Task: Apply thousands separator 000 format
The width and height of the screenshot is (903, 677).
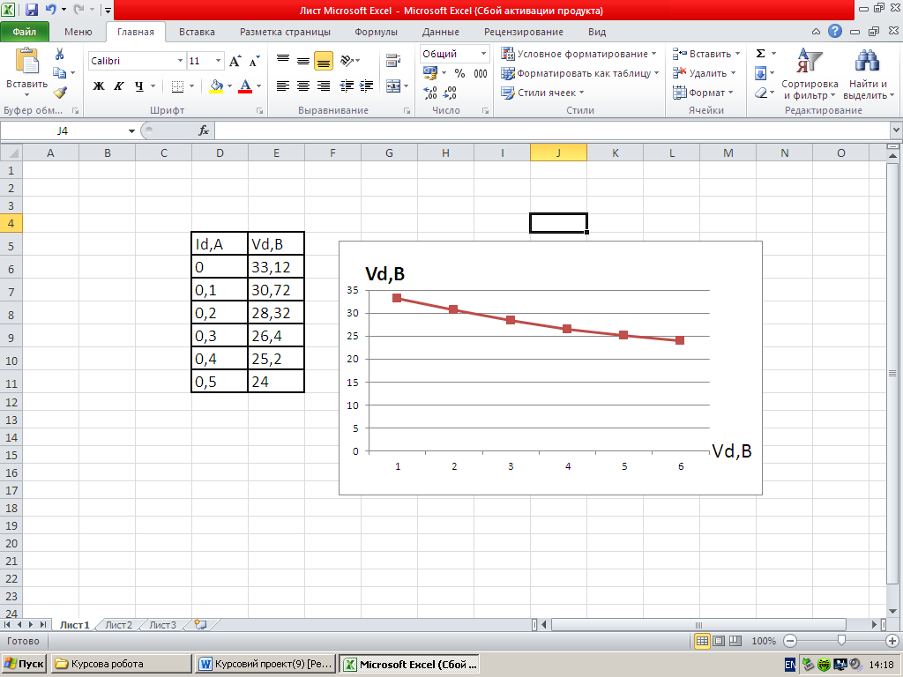Action: (481, 73)
